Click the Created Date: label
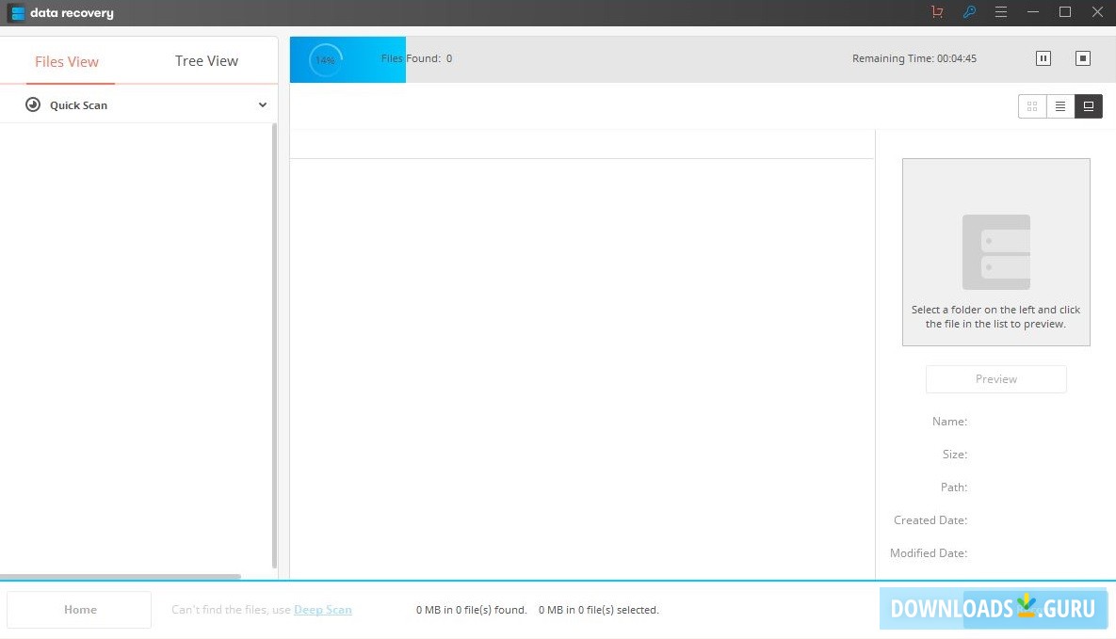 pyautogui.click(x=930, y=520)
